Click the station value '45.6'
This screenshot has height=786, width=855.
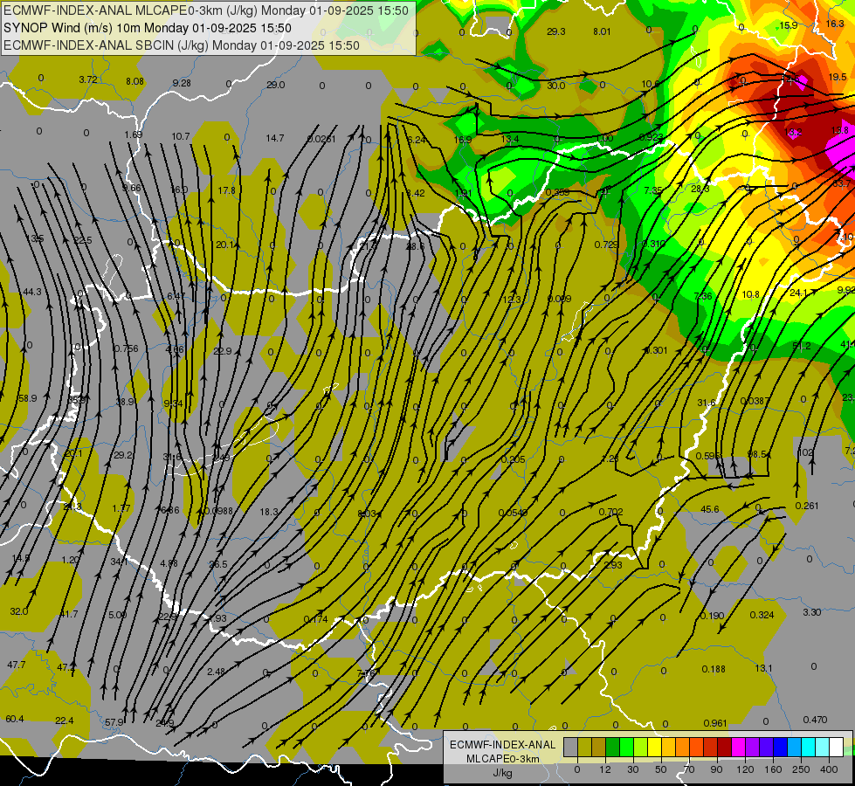click(x=709, y=509)
